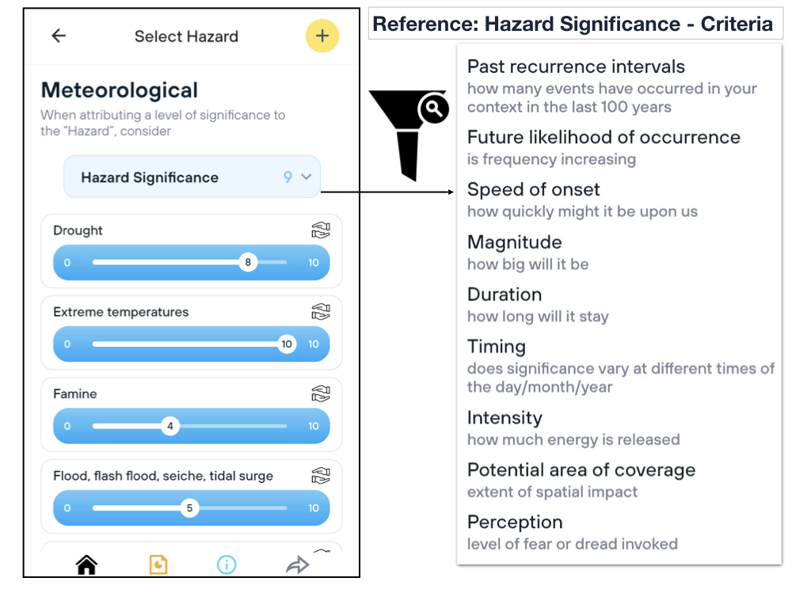Select the Speed of onset criterion
Screen dimensions: 811x608
point(533,190)
